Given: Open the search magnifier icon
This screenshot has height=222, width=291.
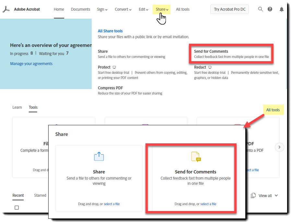Looking at the screenshot, I should [x=261, y=9].
